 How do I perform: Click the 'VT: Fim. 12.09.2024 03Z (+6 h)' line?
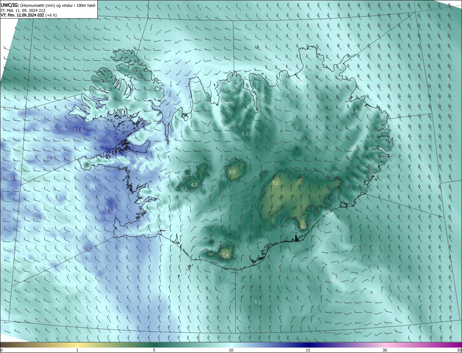[x=28, y=15]
